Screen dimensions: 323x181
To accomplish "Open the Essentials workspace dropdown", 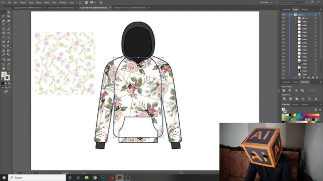I will pyautogui.click(x=266, y=3).
